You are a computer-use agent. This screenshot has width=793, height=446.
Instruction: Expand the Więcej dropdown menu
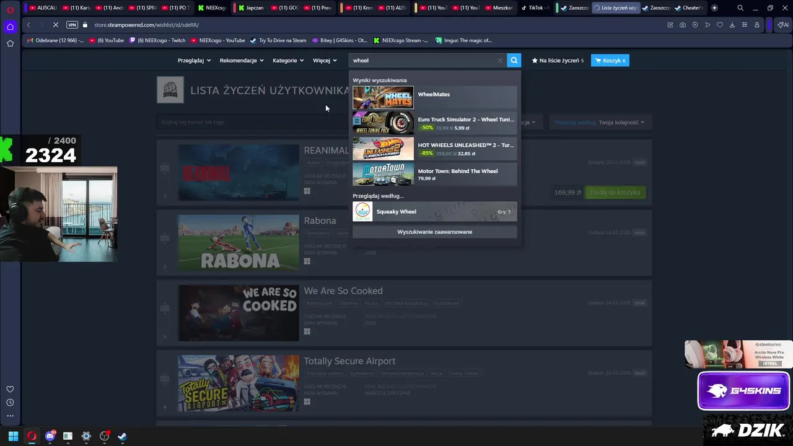tap(325, 60)
